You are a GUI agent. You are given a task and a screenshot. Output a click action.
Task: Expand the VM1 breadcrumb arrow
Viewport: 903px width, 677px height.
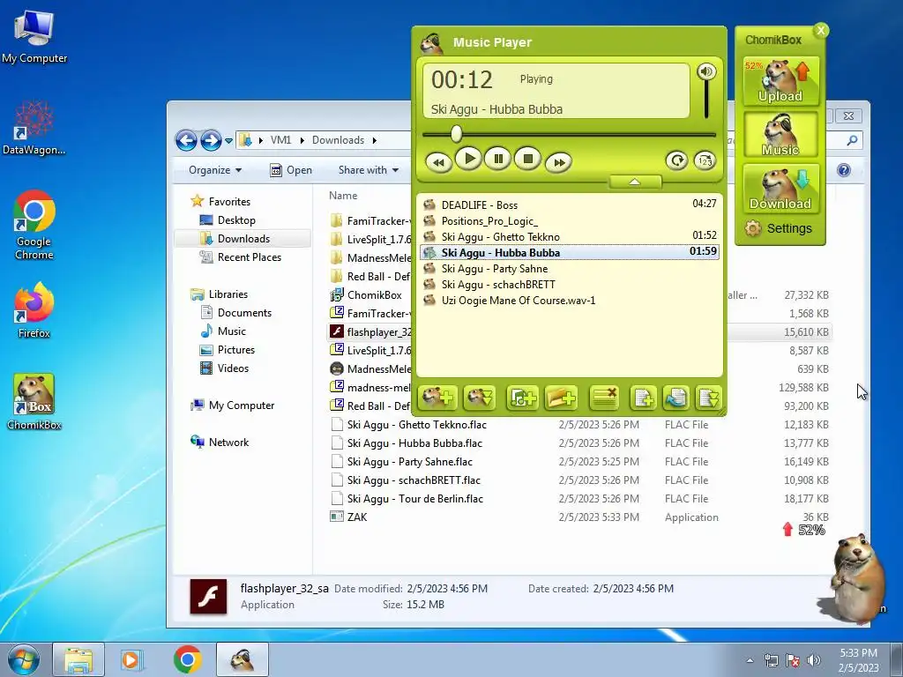click(302, 140)
